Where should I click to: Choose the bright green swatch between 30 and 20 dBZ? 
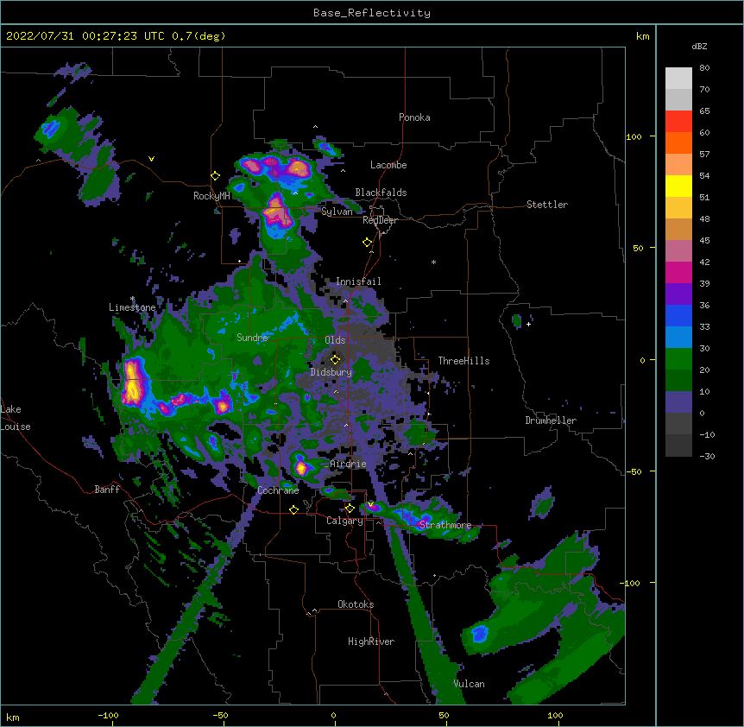point(678,359)
